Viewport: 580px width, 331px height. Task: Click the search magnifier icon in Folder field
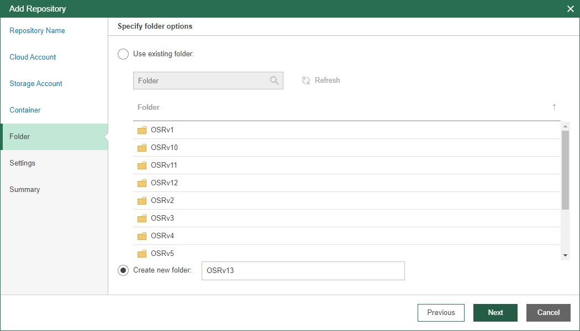click(274, 81)
